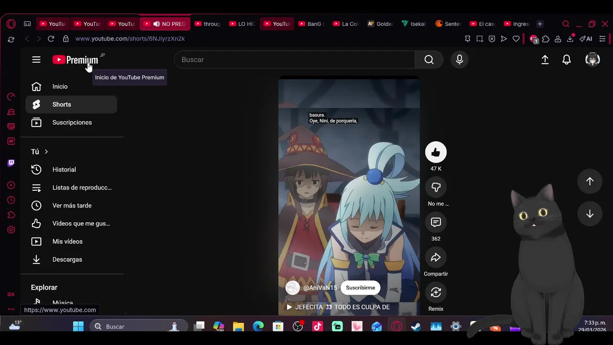Open the @AniVaN15 channel link
Screen dimensions: 613x345
coord(320,287)
